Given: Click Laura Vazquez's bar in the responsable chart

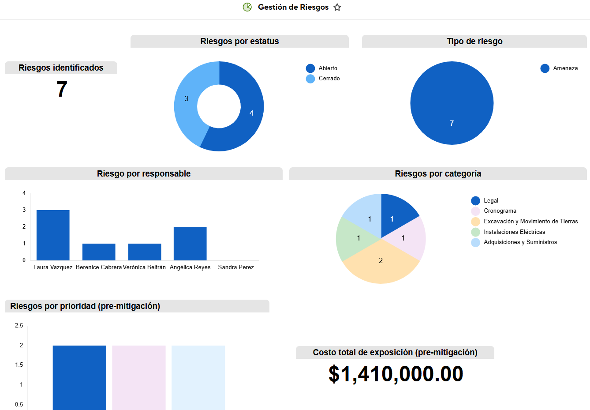Looking at the screenshot, I should pos(53,235).
